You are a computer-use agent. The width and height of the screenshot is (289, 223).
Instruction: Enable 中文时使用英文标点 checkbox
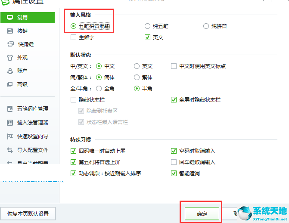[x=174, y=66]
